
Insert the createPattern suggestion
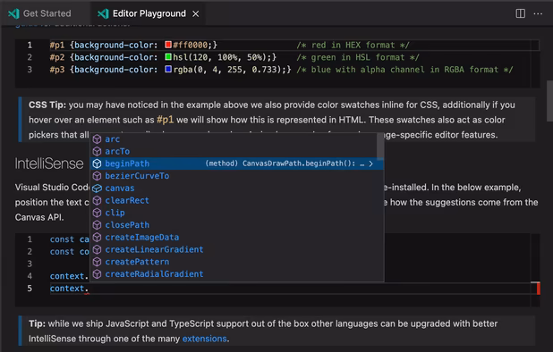coord(237,262)
